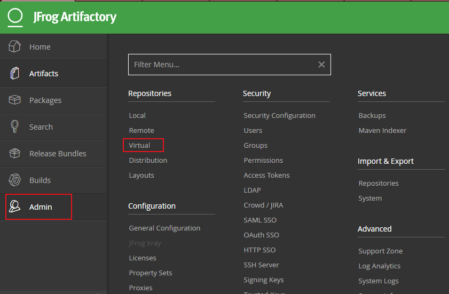The height and width of the screenshot is (294, 449).
Task: Click the Repositories section heading
Action: click(x=150, y=93)
